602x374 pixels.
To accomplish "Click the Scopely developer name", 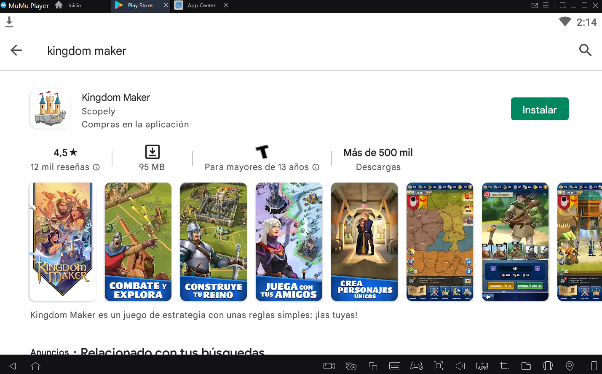I will pos(98,111).
